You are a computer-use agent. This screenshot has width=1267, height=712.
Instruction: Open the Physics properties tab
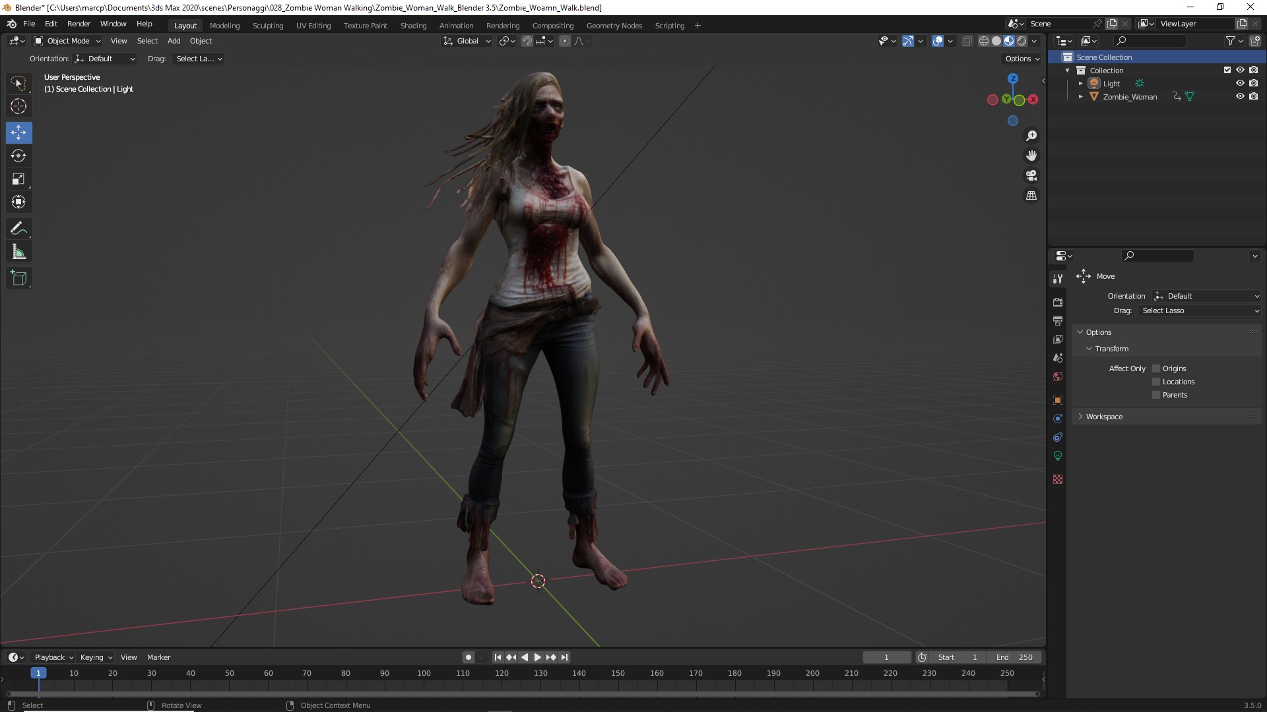[1058, 419]
